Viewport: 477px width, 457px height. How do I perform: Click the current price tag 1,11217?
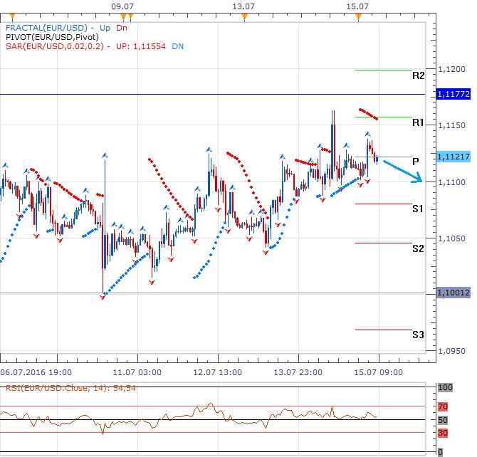453,157
